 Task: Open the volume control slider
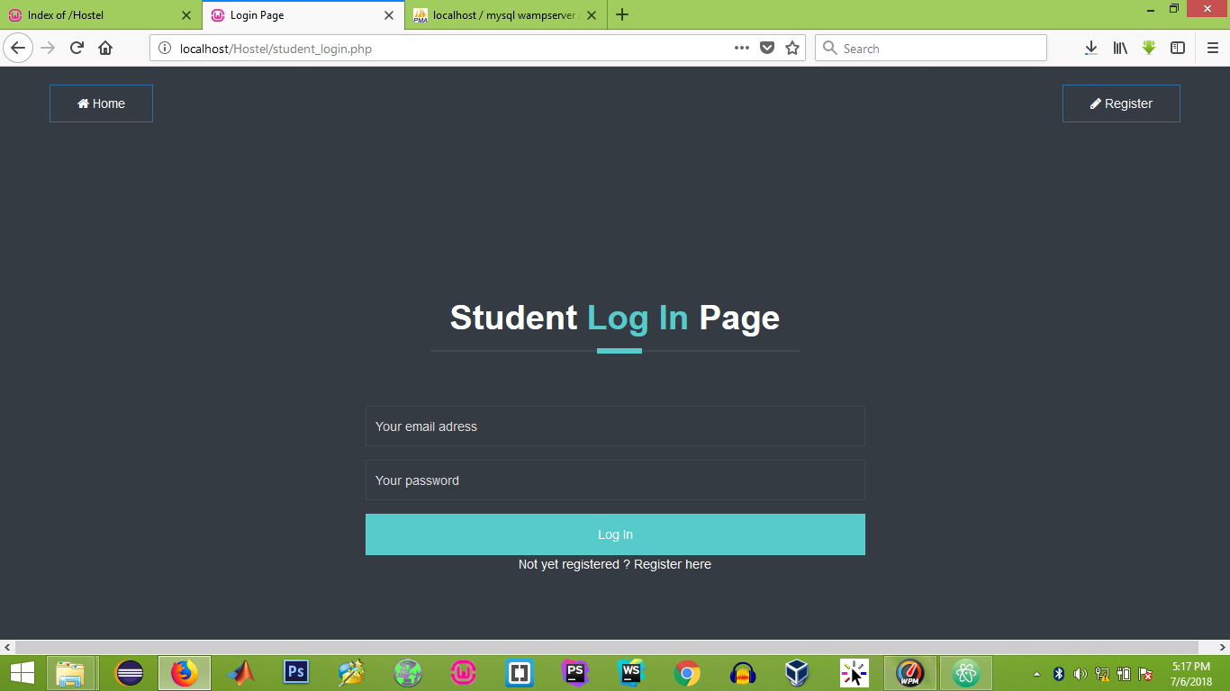point(1081,672)
